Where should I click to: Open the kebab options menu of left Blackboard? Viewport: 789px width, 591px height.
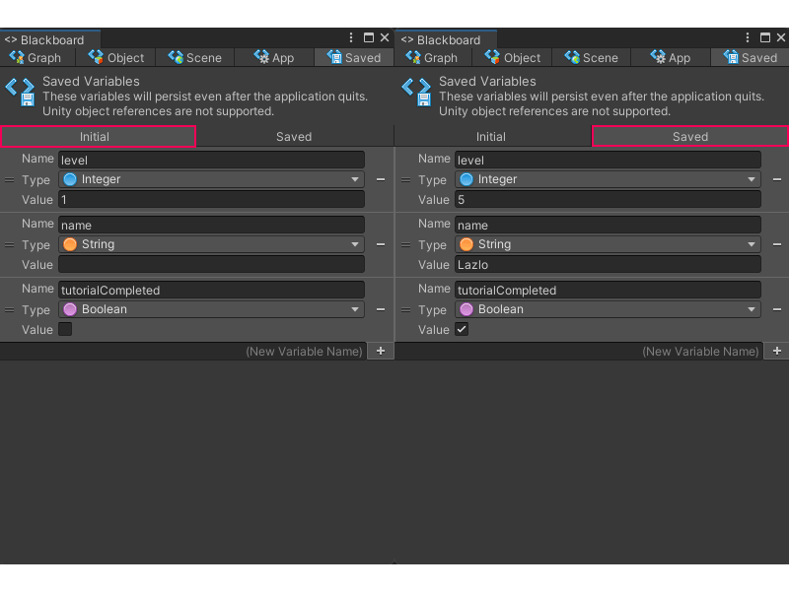click(x=351, y=38)
